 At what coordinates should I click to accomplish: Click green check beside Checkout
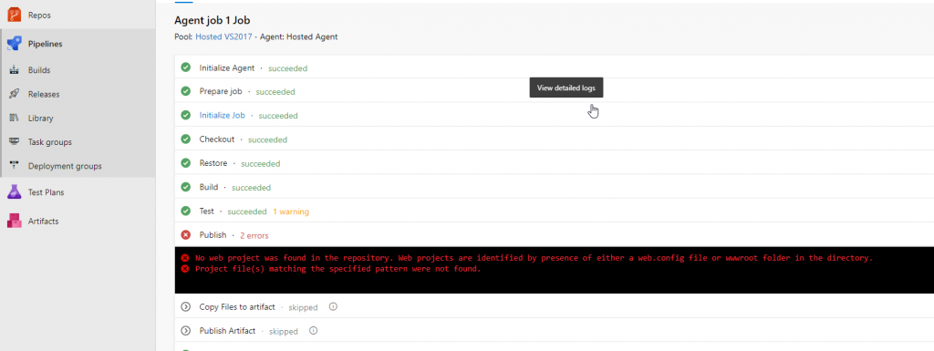click(x=186, y=139)
